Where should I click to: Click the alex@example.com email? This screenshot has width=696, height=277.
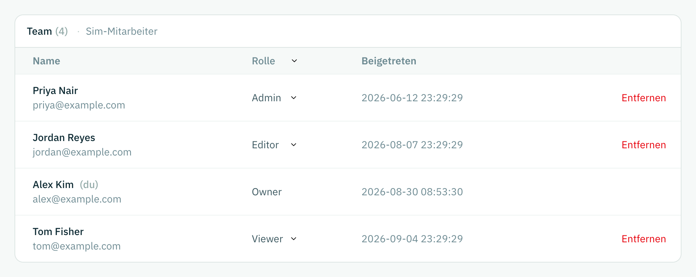[x=77, y=199]
